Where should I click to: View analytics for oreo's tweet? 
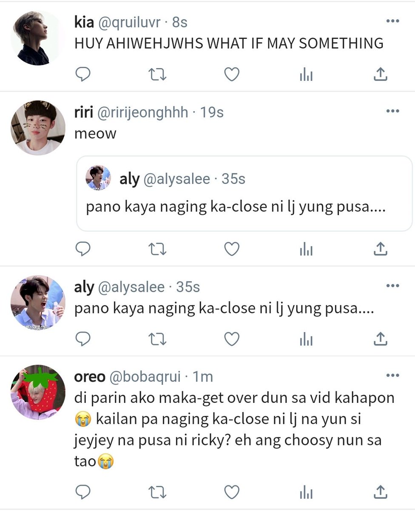306,492
